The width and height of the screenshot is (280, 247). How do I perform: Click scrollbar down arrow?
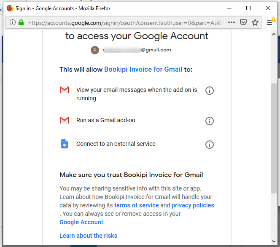point(274,241)
